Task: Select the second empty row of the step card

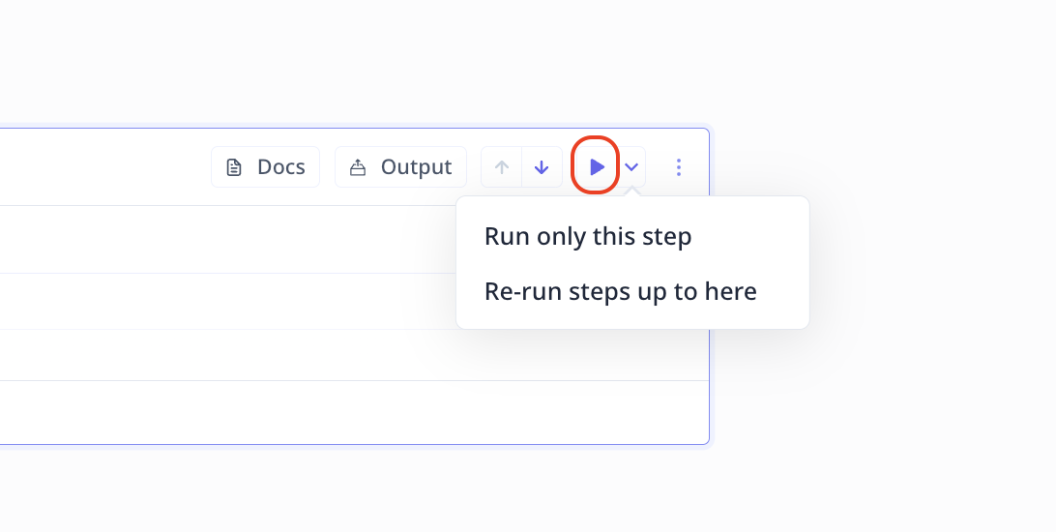Action: (227, 301)
